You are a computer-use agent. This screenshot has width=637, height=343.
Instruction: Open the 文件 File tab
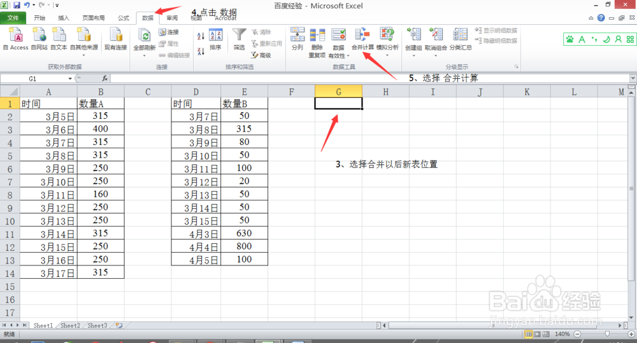click(13, 18)
